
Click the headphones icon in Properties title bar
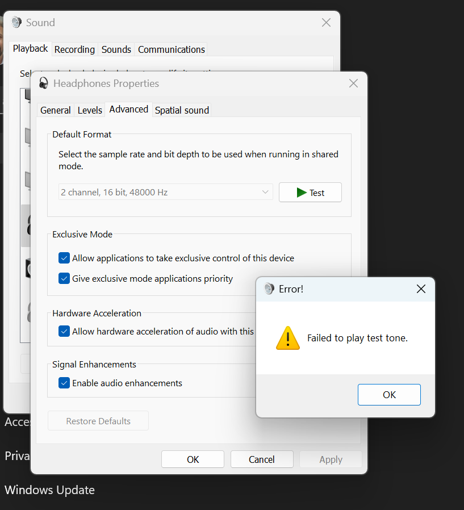coord(43,83)
